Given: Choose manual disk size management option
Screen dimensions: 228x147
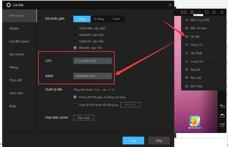Looking at the screenshot, I should pos(75,105).
